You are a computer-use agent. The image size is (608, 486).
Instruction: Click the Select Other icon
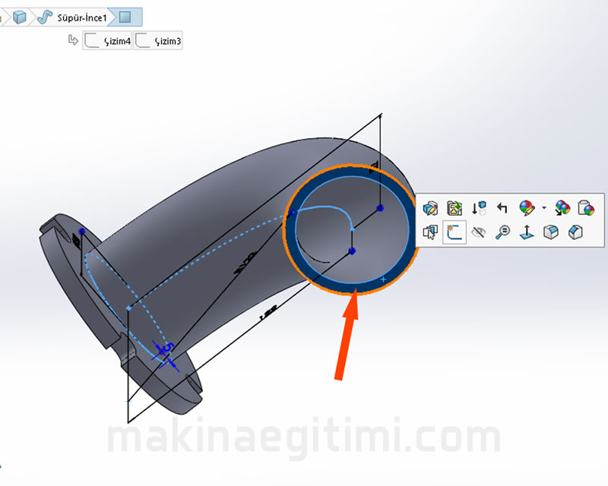[x=431, y=232]
